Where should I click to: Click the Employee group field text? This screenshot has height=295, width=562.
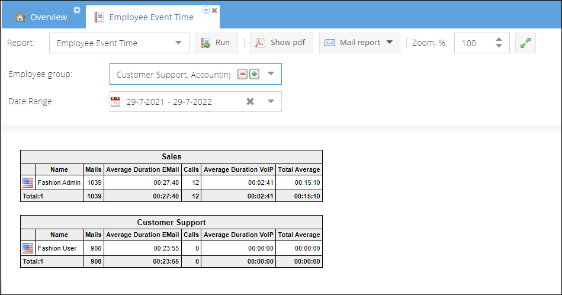(x=174, y=75)
